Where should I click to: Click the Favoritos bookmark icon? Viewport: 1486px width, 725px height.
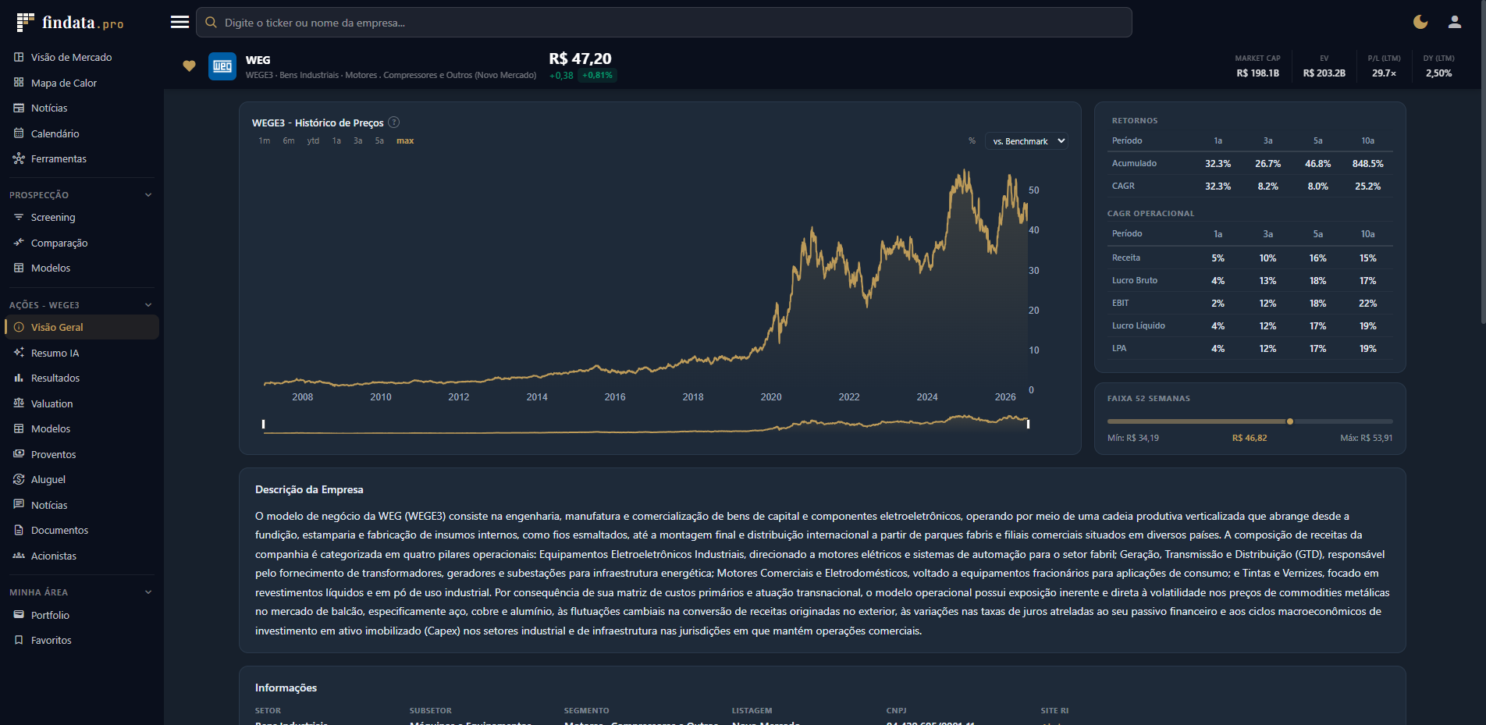pos(19,640)
